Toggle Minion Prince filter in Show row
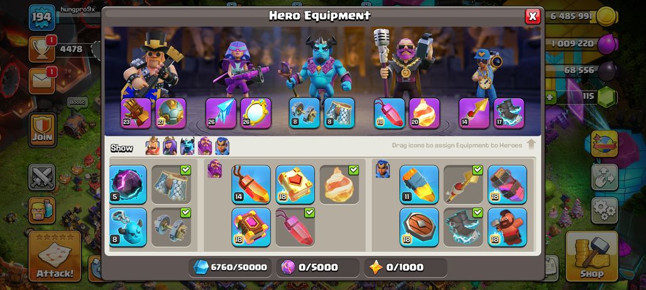The image size is (646, 290). tap(187, 146)
